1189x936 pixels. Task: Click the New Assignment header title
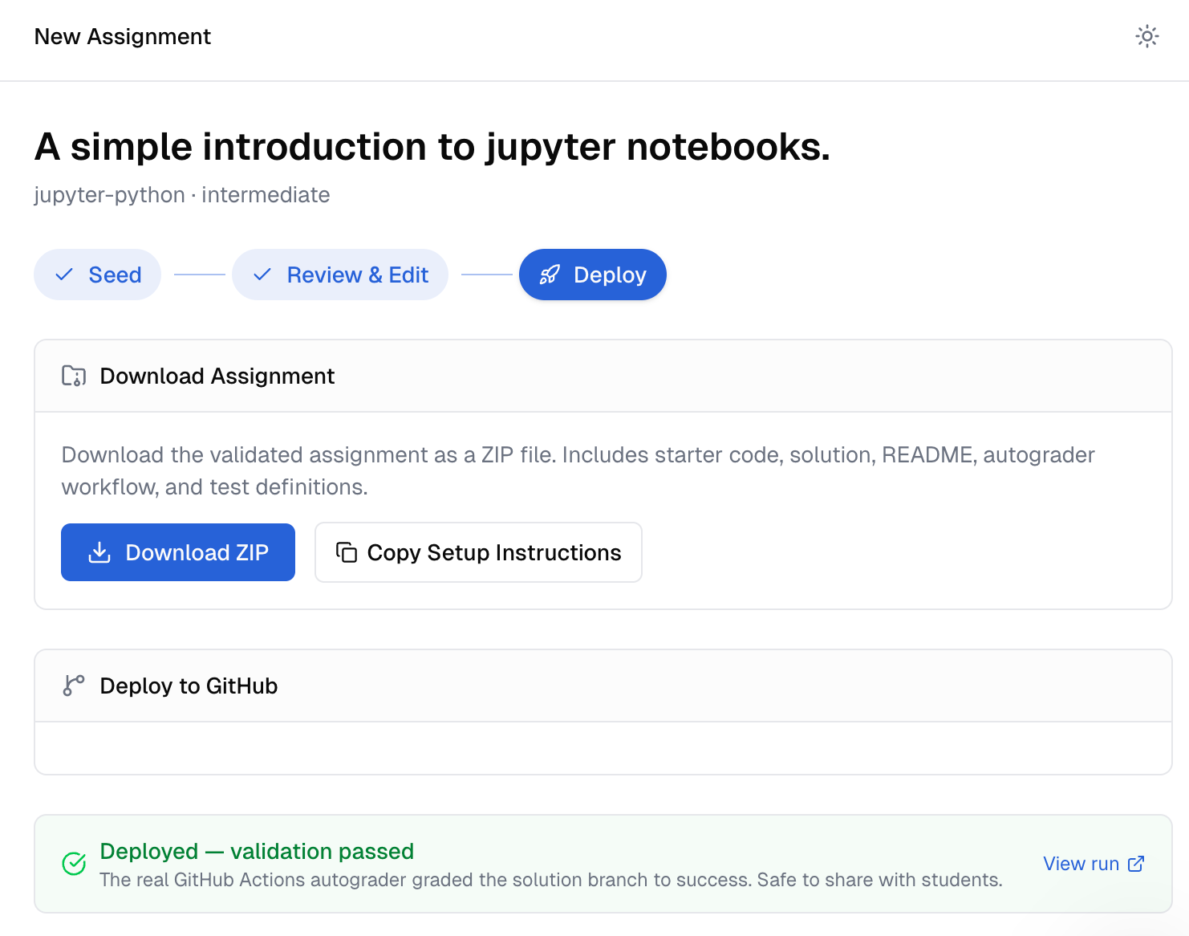[x=123, y=37]
